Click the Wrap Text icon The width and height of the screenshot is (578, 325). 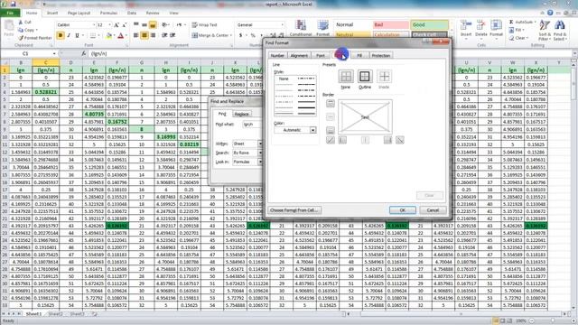195,24
